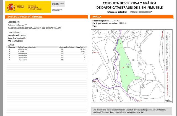
Task: Click the 'MB Monte bajo' crop cell
Action: coord(22,49)
